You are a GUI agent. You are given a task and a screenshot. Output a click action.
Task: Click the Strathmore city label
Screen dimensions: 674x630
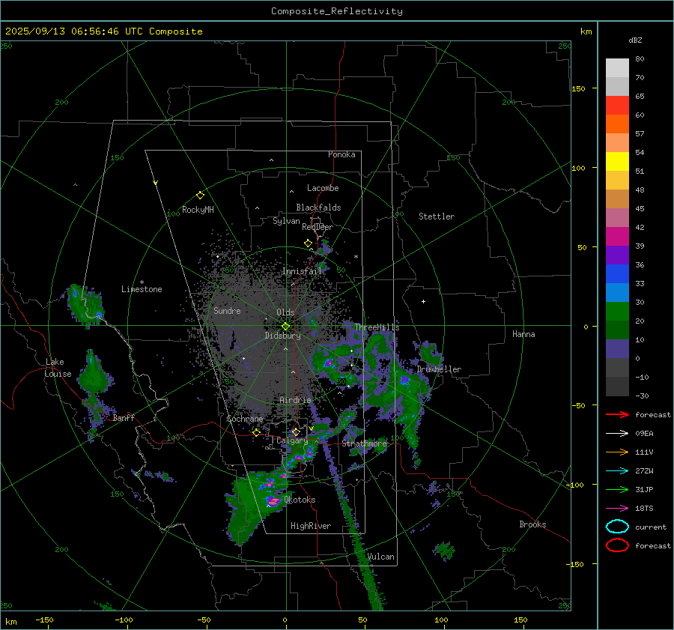point(365,443)
